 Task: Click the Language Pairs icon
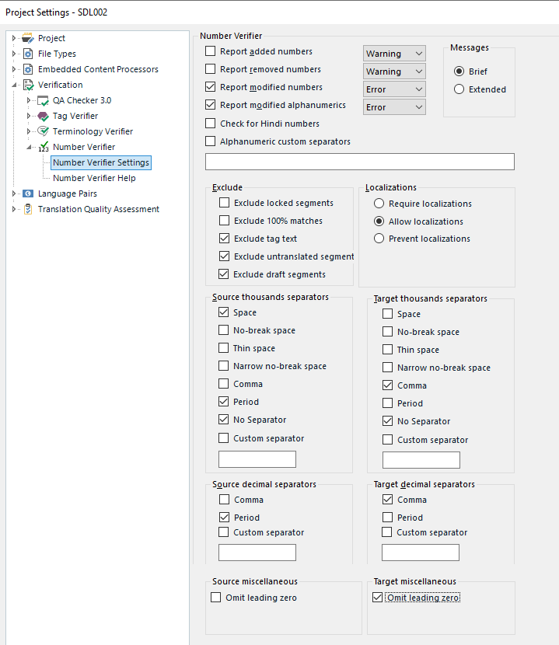point(28,193)
